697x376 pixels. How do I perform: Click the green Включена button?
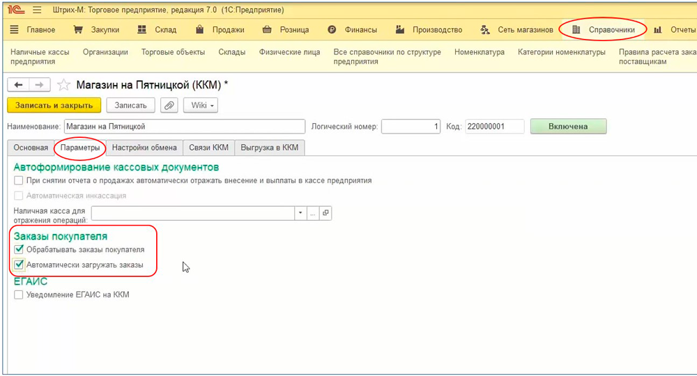click(568, 127)
